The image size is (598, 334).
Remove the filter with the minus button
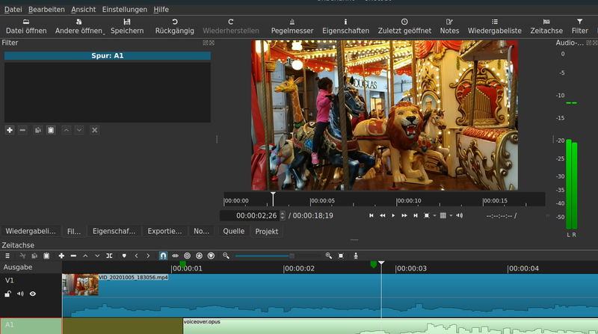[x=22, y=130]
